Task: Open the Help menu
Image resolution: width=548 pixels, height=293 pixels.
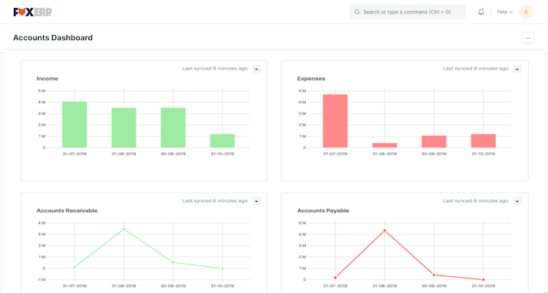Action: coord(505,12)
